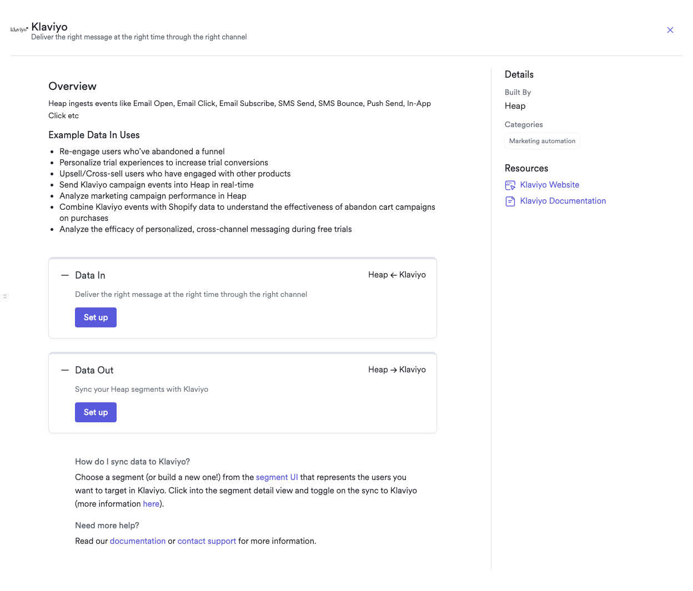Close the Klaviyo integration panel

point(670,30)
